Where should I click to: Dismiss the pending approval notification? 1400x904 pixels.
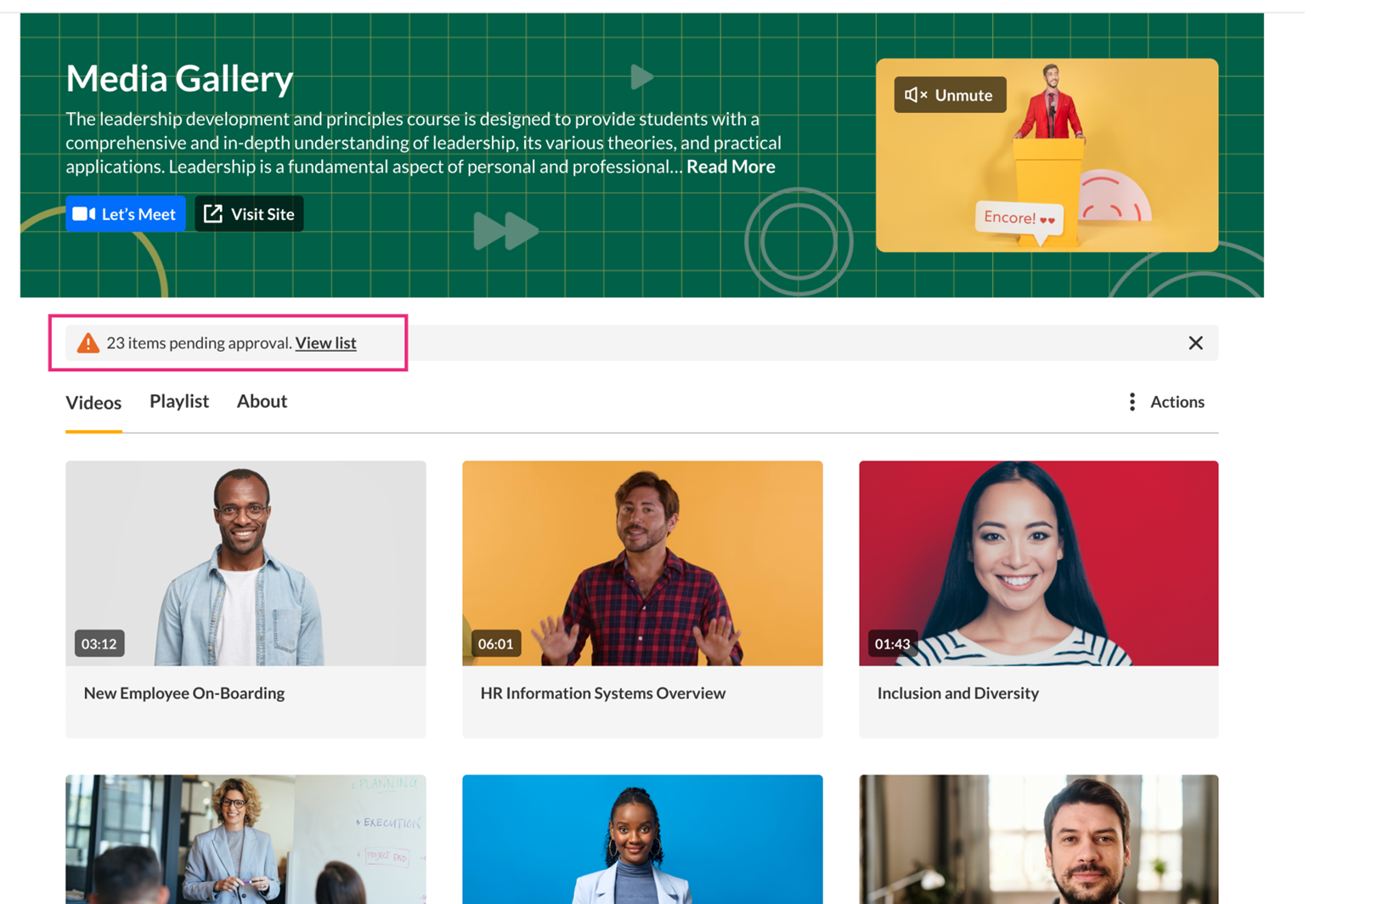(1195, 343)
